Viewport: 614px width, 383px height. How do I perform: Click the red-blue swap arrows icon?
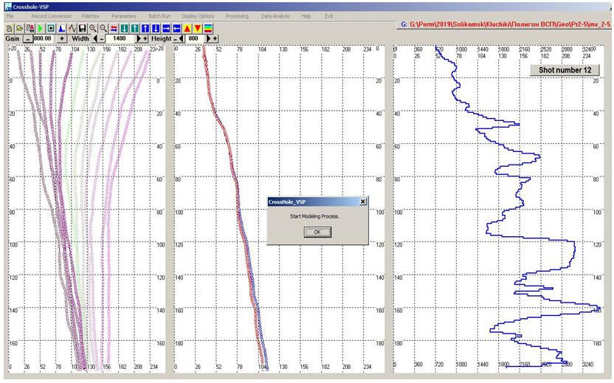114,27
